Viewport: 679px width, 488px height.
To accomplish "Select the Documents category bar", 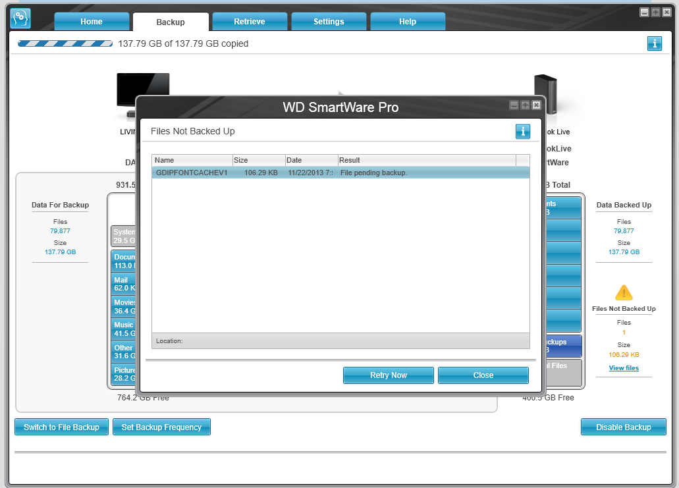I will (x=124, y=261).
